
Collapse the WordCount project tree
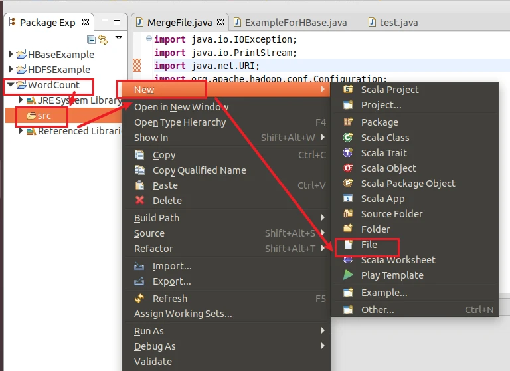click(x=11, y=85)
